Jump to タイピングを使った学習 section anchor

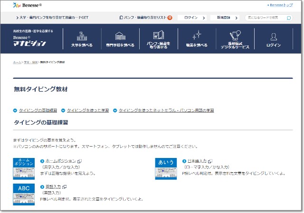point(88,110)
